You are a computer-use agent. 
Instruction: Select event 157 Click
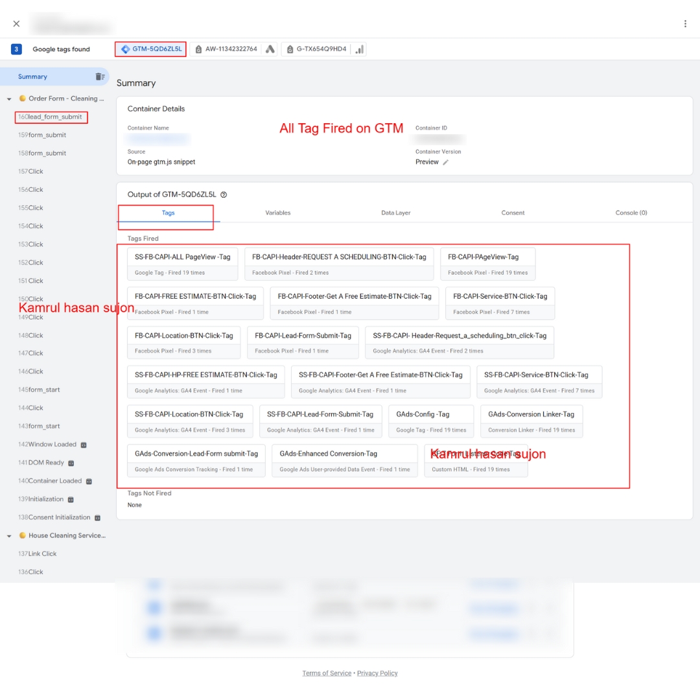coord(31,171)
